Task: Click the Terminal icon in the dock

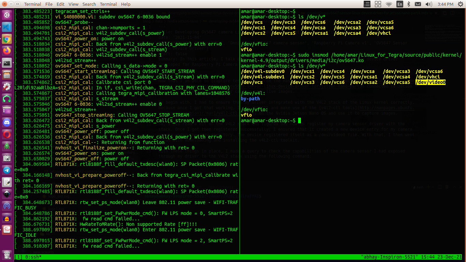Action: click(x=6, y=63)
